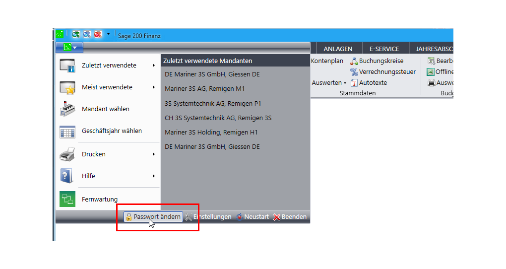Click the Neustart restart icon
Viewport: 506px width, 269px height.
[240, 217]
